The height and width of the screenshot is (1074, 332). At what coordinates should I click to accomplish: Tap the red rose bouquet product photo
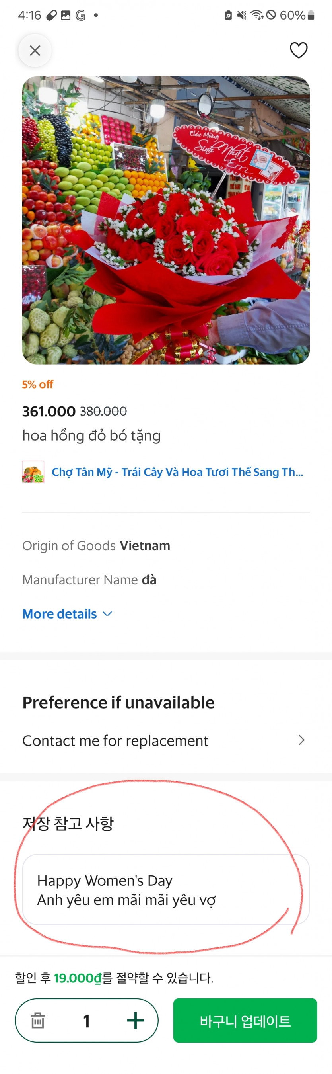coord(166,220)
